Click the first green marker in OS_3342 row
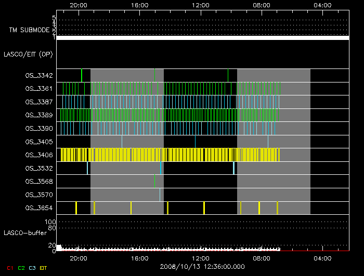Screen dimensions: 364x276 point(82,75)
